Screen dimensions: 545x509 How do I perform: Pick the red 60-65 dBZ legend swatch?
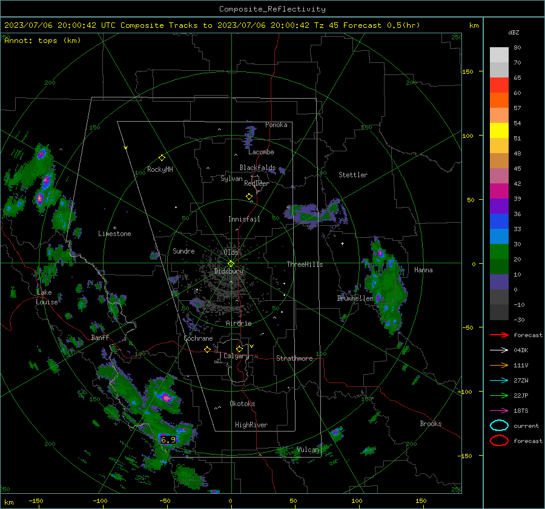(499, 85)
